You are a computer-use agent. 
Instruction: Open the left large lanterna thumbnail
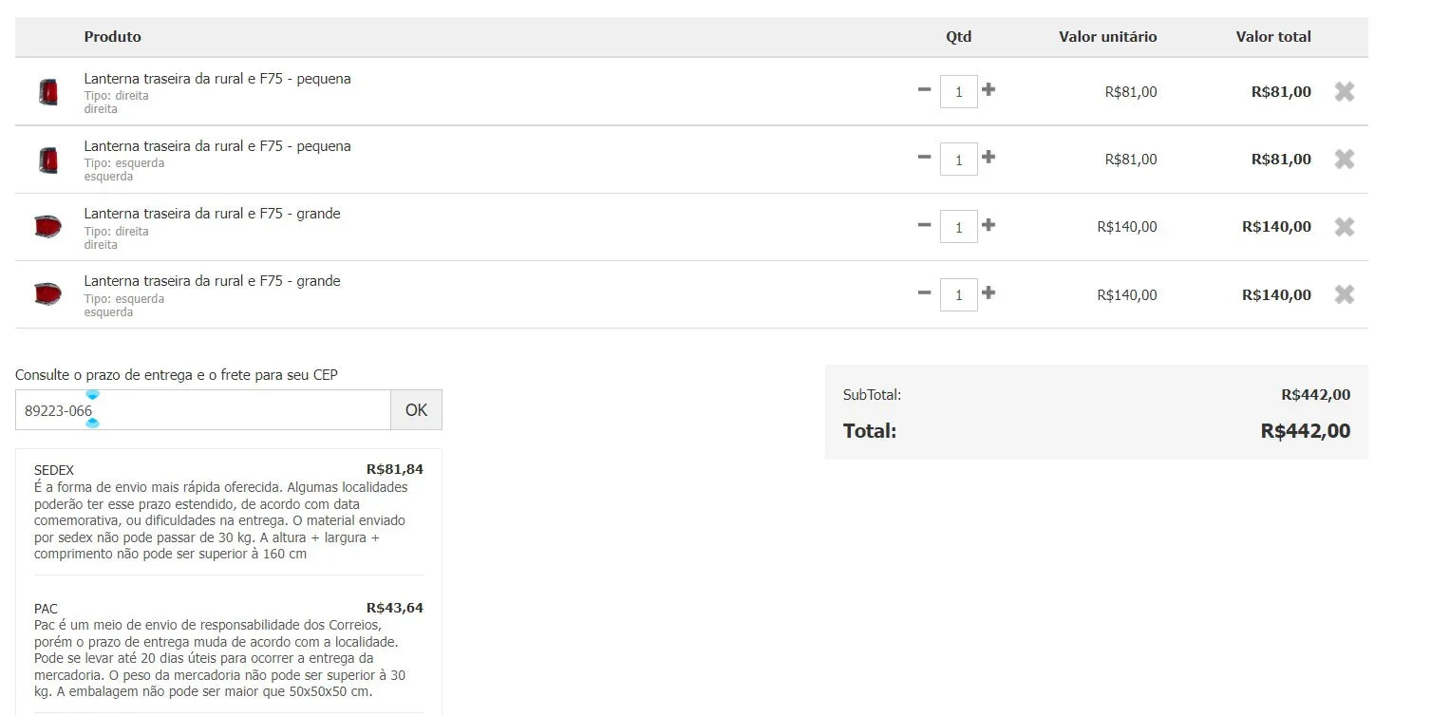click(x=47, y=294)
